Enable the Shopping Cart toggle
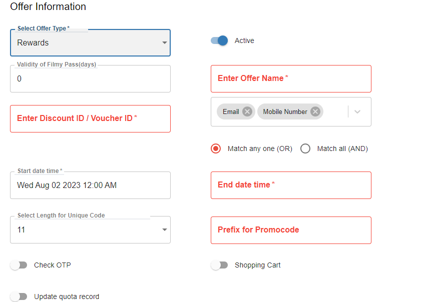 [219, 265]
